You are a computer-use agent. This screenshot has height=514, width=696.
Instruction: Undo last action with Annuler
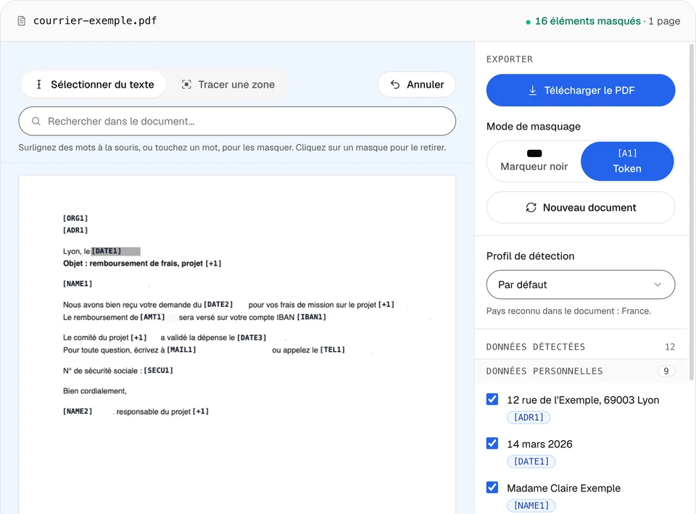417,84
